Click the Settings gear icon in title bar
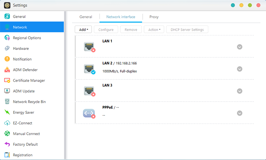The width and height of the screenshot is (266, 160). [x=7, y=5]
